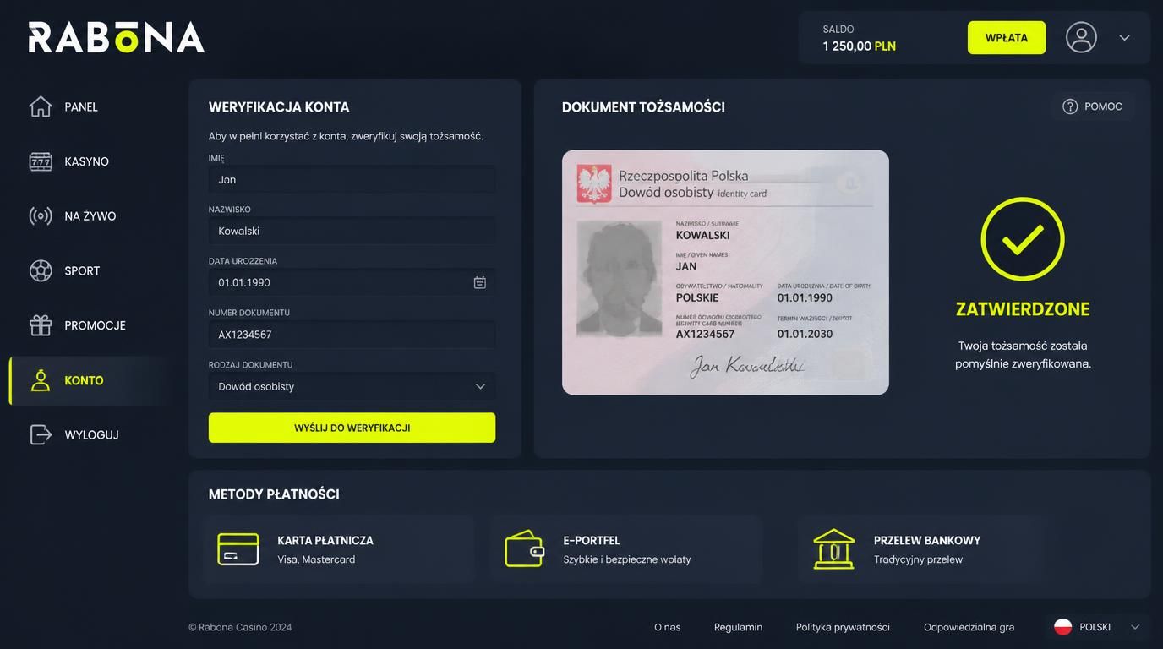Select Karta płatnicza title text

[x=325, y=540]
